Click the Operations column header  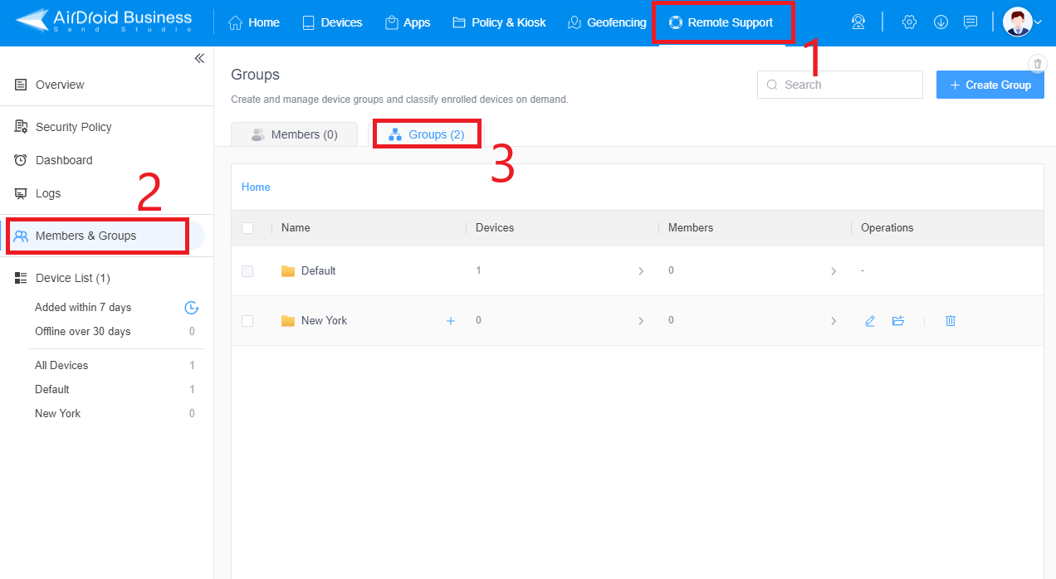click(x=887, y=228)
